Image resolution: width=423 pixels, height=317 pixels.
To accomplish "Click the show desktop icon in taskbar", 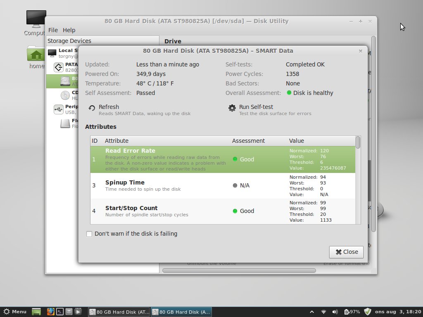I will (36, 312).
